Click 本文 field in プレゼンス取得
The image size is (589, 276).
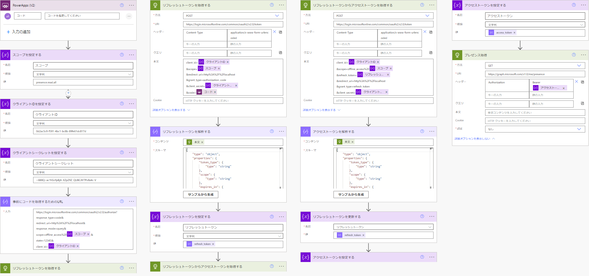[x=535, y=112]
